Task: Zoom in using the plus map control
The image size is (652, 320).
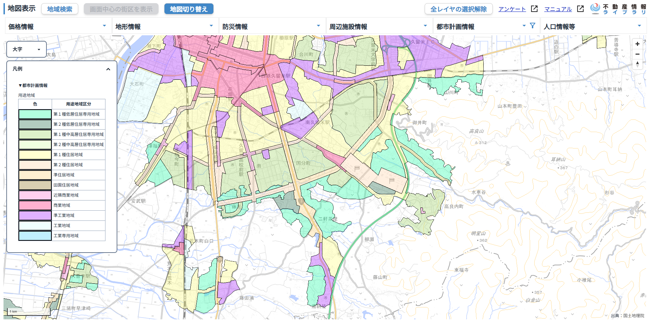Action: (638, 44)
